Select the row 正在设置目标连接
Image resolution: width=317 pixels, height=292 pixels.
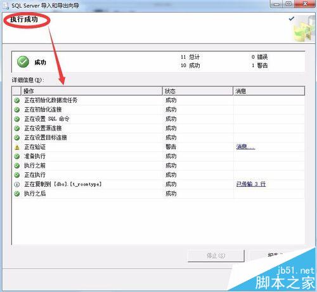click(x=158, y=137)
